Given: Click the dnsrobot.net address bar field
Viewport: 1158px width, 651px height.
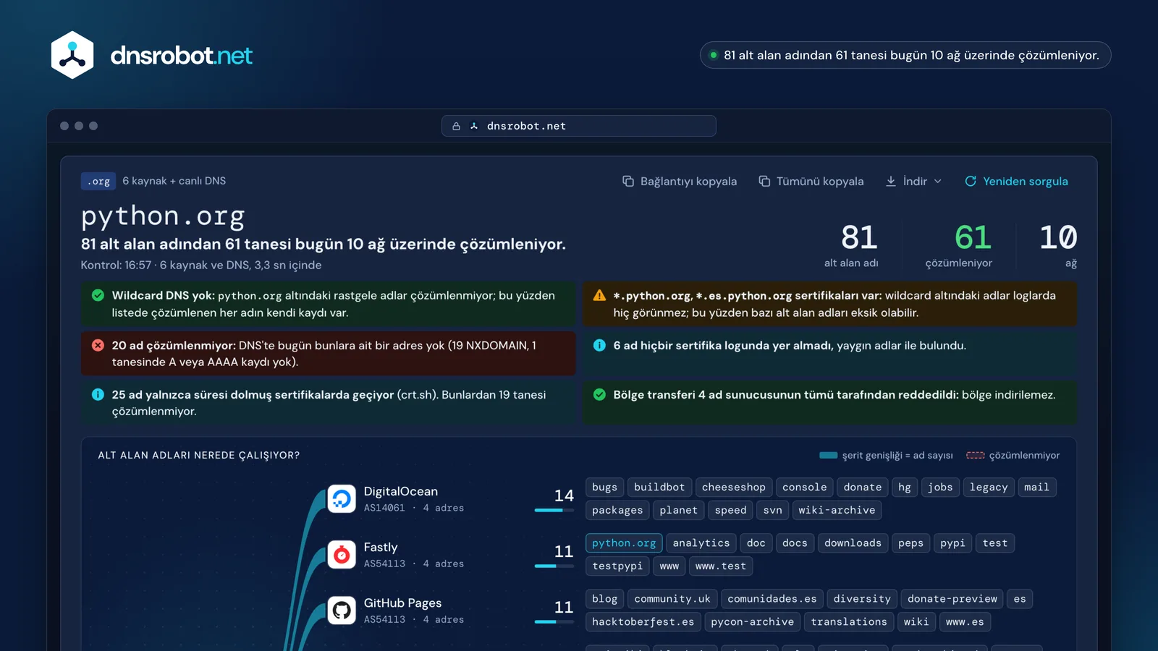Looking at the screenshot, I should [x=579, y=126].
